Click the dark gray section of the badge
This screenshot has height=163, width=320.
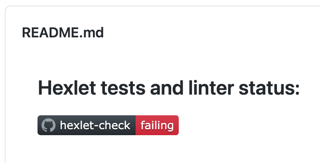pos(87,126)
